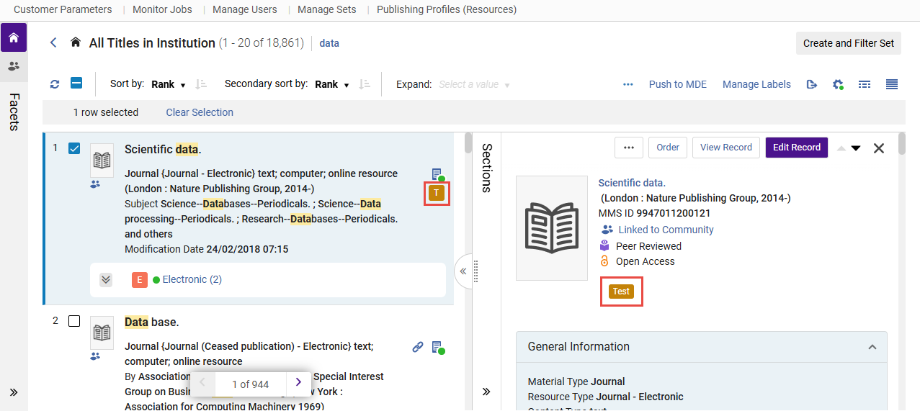Expand the sidebar with double chevron
920x411 pixels.
(x=14, y=392)
